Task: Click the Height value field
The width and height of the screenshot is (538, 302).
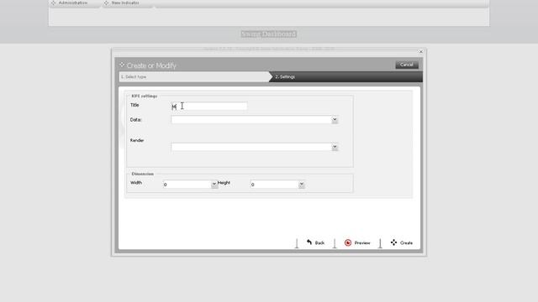Action: tap(274, 185)
